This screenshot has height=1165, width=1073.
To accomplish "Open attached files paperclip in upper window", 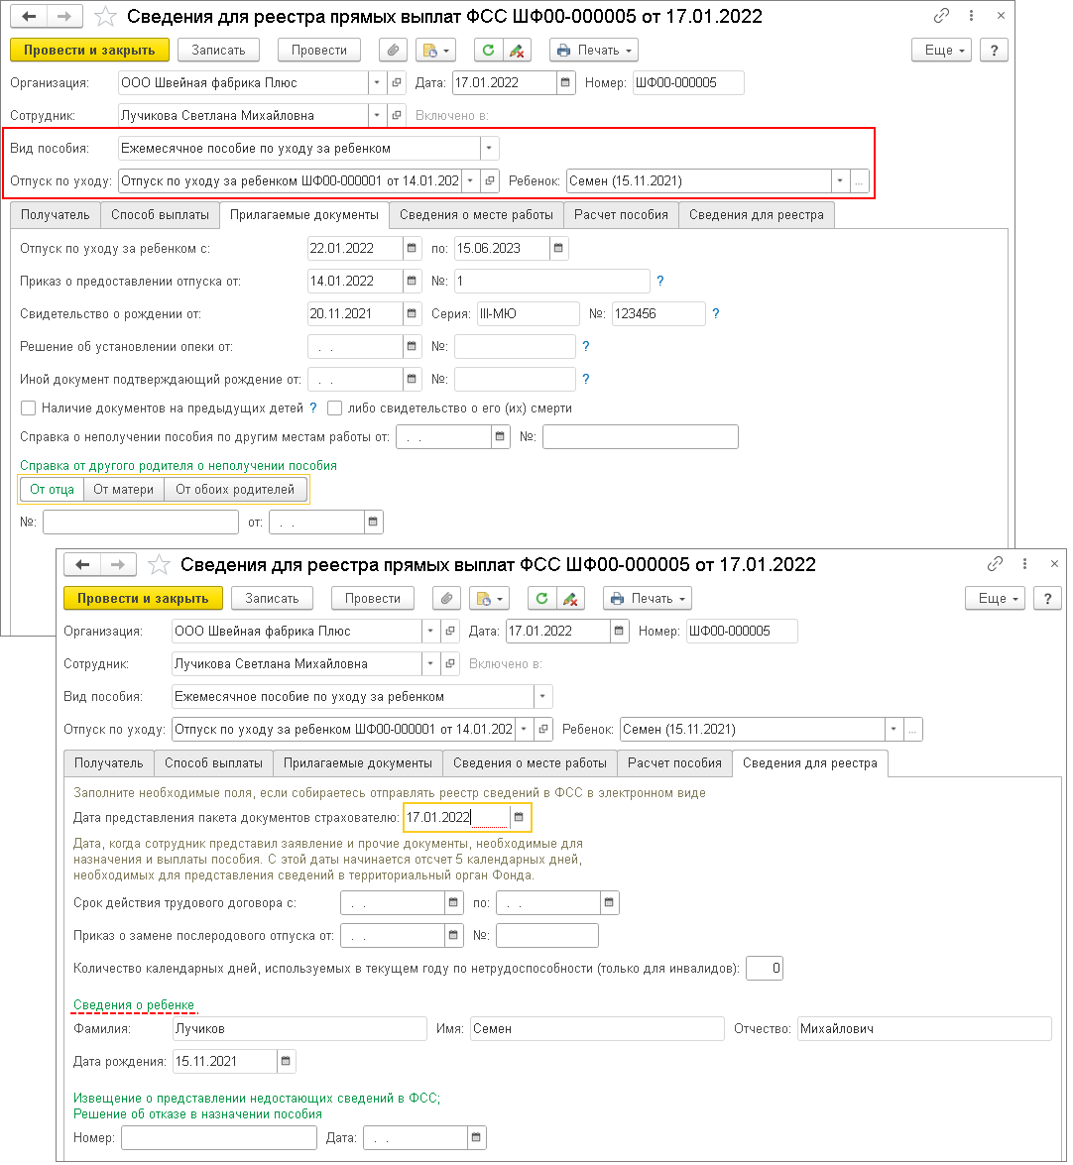I will (x=393, y=50).
